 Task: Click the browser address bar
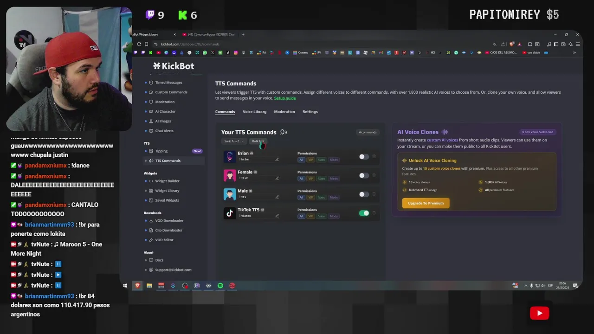pos(320,44)
